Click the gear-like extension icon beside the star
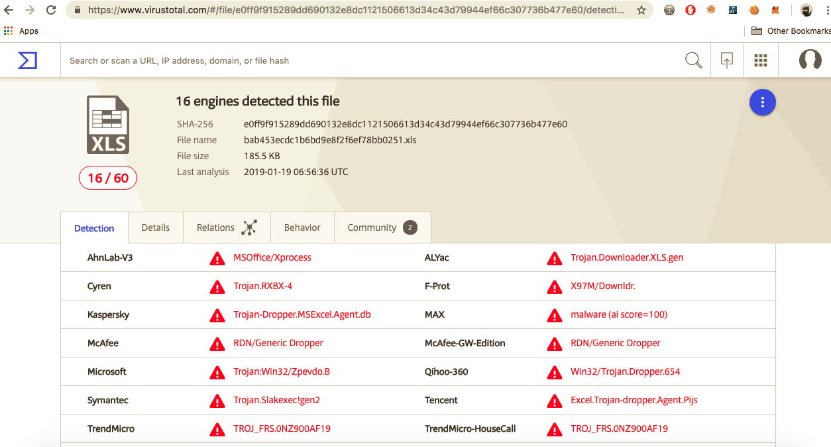 click(x=669, y=10)
